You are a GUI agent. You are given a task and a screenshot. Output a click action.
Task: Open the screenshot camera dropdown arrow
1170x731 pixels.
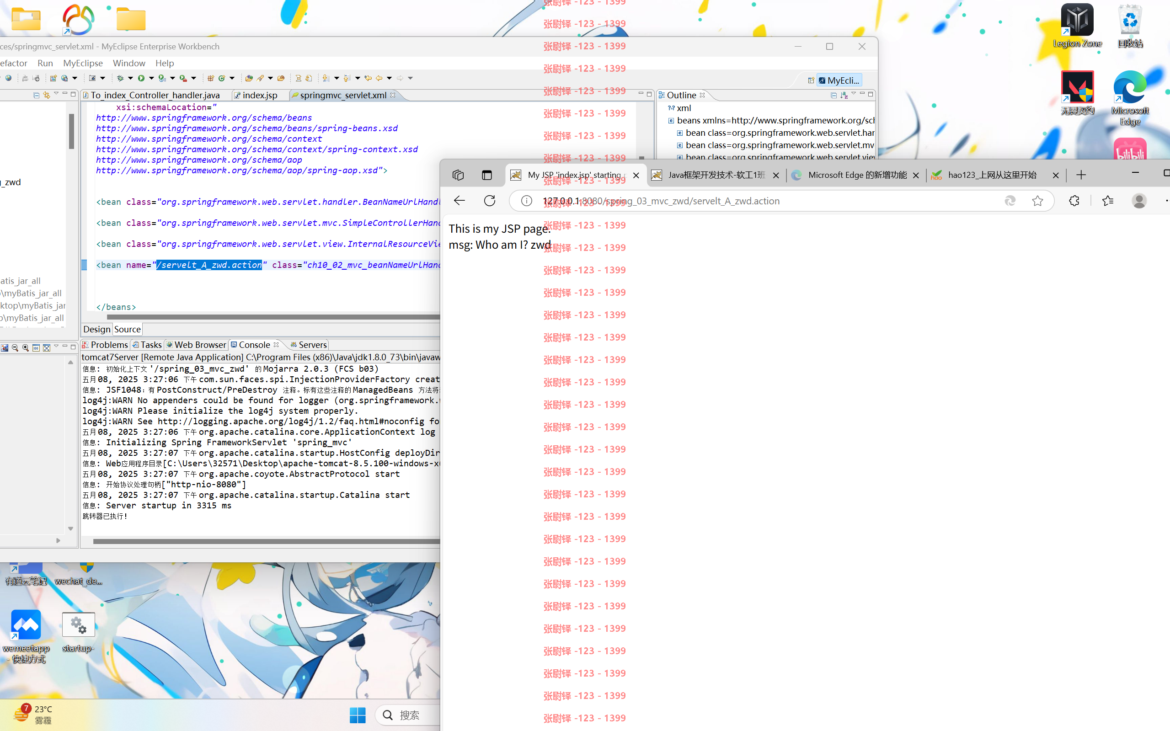pyautogui.click(x=102, y=78)
